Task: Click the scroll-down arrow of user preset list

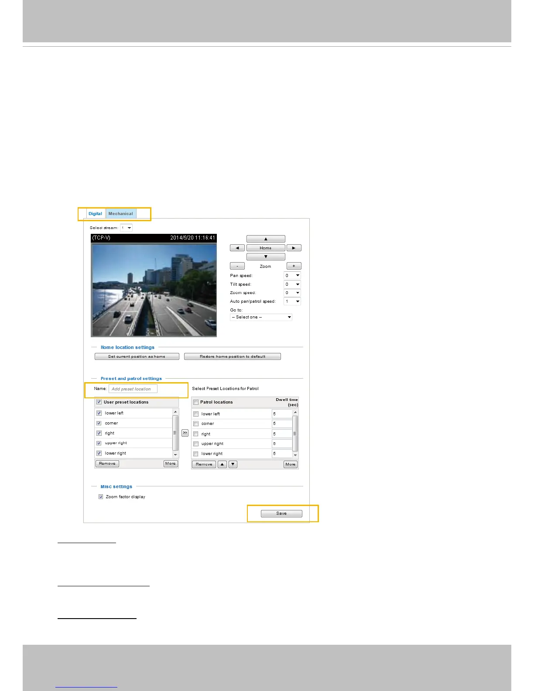Action: point(176,455)
